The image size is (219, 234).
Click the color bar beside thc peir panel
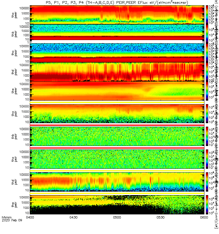(207, 159)
